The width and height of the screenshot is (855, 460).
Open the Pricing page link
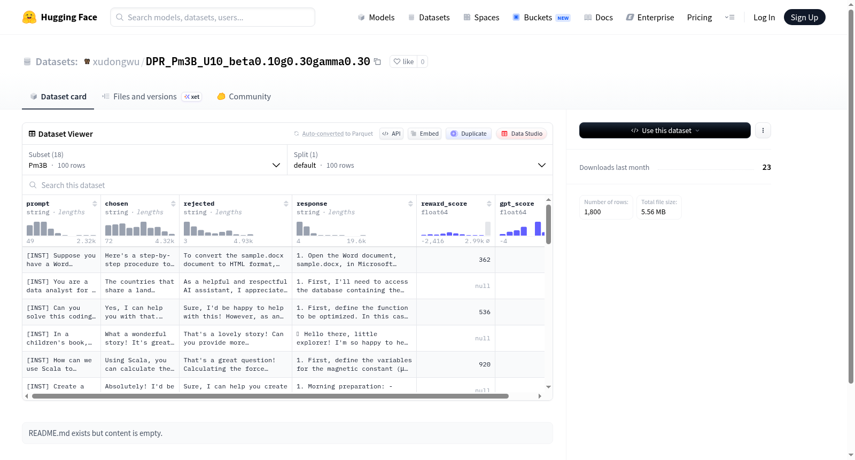point(699,18)
